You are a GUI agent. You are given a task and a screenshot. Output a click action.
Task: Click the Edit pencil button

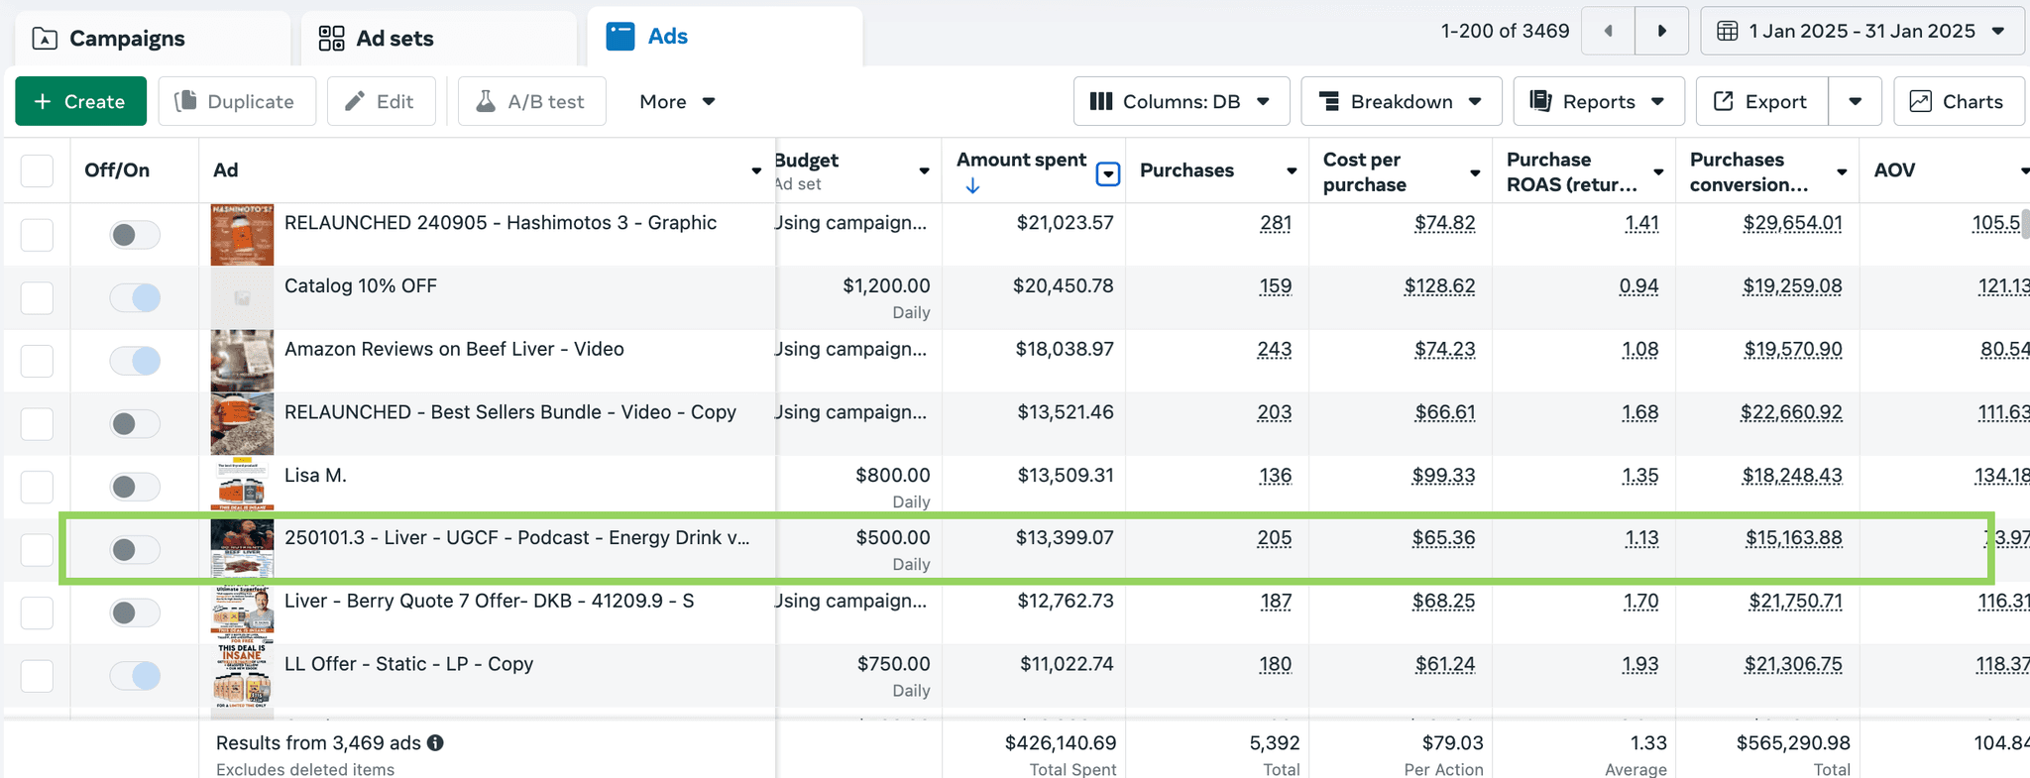(x=382, y=101)
